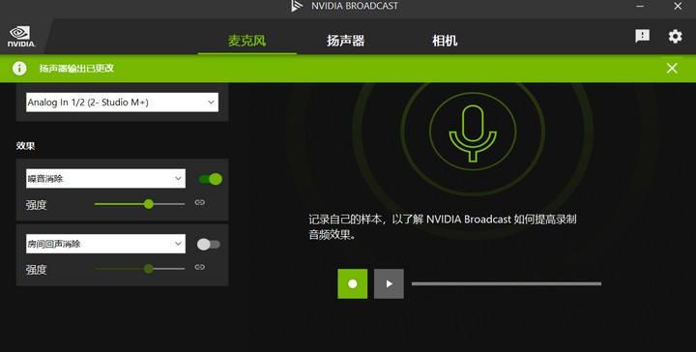
Task: Dismiss the green notification banner
Action: pos(672,68)
